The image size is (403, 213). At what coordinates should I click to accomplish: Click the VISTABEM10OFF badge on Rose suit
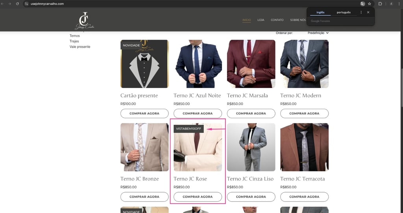click(189, 129)
